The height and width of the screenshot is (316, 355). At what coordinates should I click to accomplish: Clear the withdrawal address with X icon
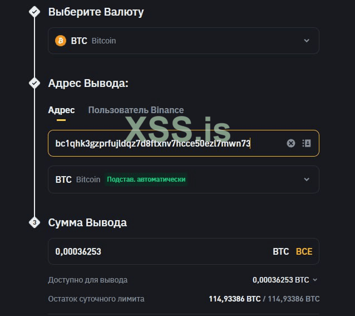click(x=290, y=143)
